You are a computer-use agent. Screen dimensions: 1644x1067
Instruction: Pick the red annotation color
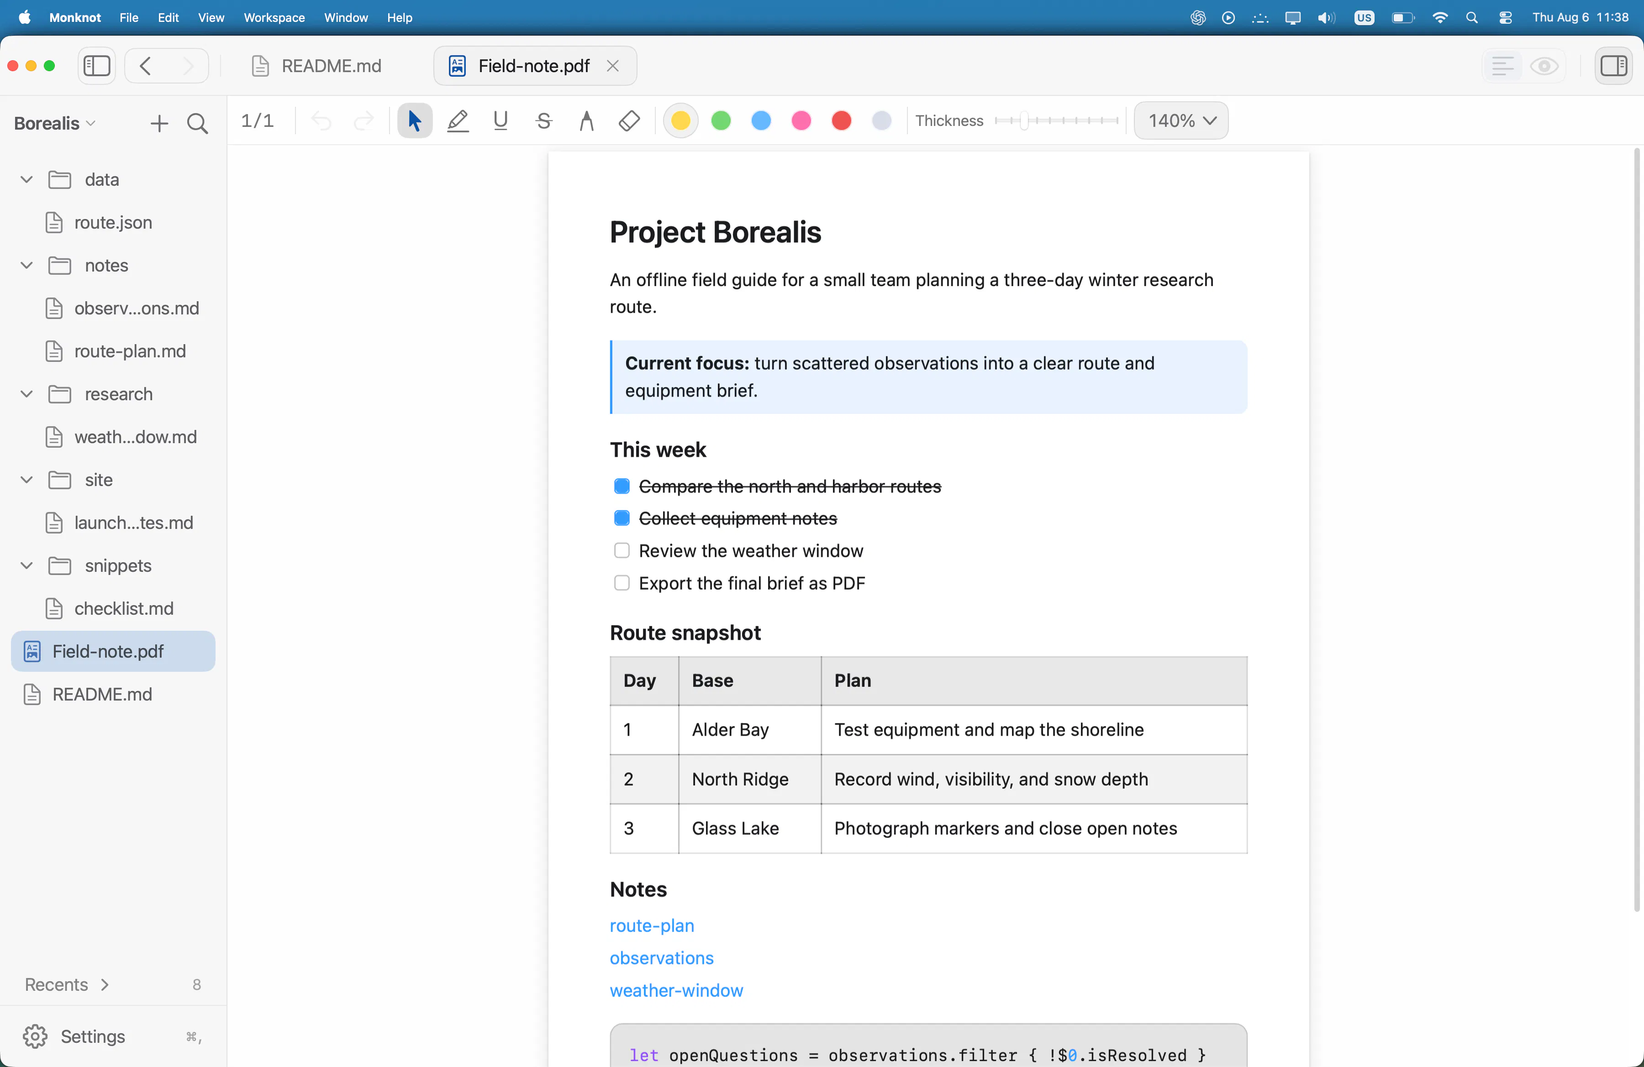tap(841, 121)
